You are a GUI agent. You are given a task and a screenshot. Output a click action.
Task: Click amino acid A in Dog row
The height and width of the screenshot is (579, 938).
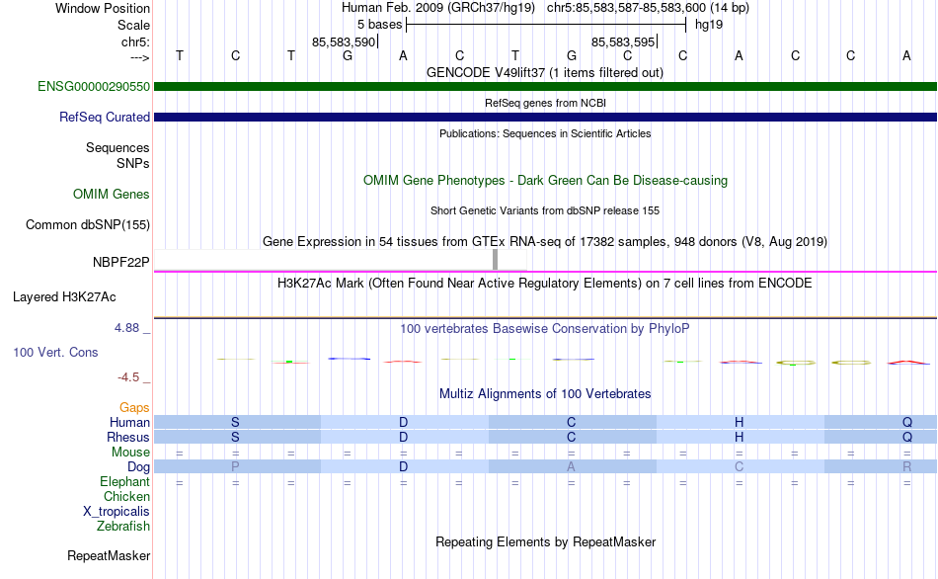click(572, 466)
